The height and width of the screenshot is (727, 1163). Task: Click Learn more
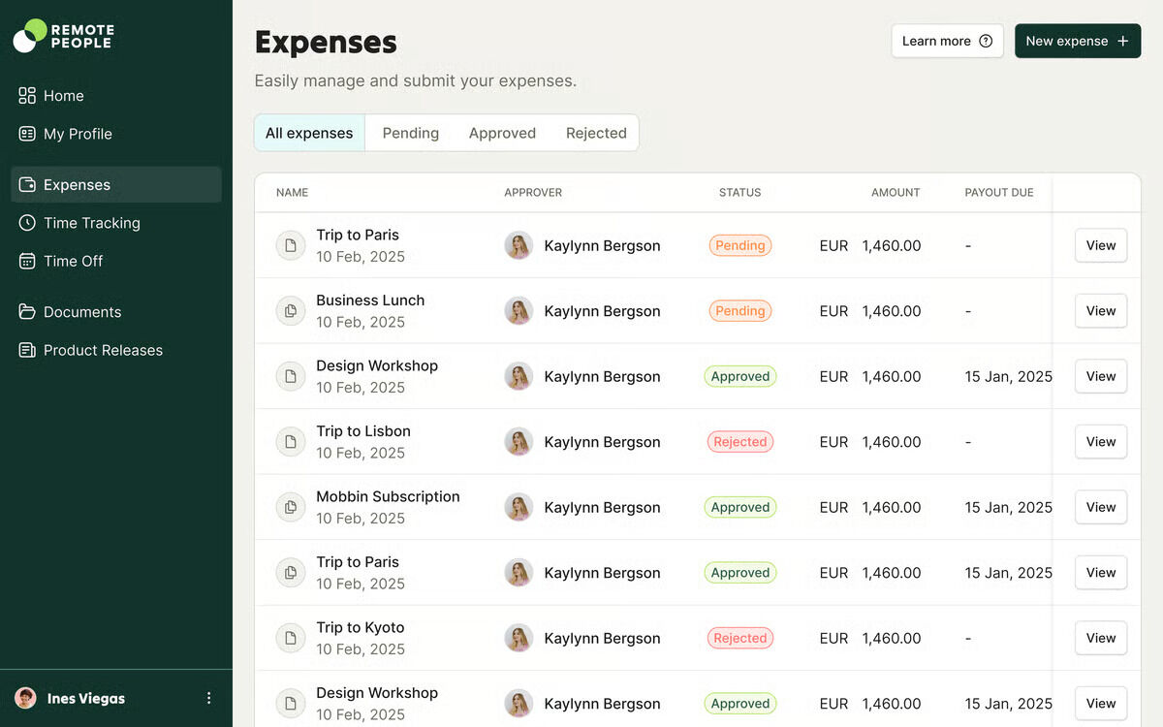pos(935,41)
